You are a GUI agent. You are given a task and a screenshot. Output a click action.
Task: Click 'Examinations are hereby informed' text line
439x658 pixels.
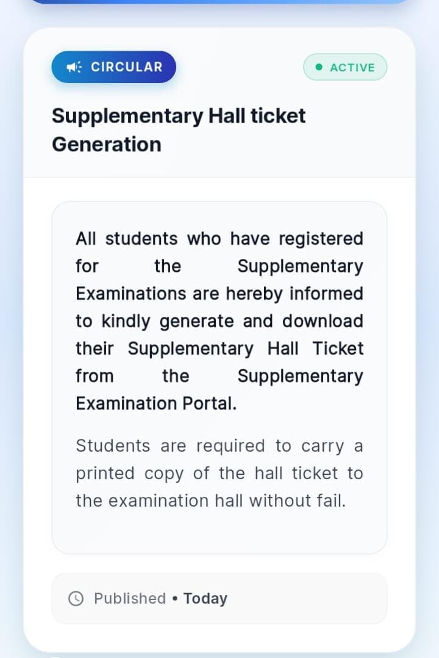[x=220, y=294]
